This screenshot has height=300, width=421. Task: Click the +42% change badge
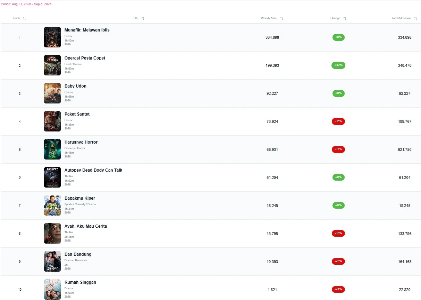click(x=338, y=65)
